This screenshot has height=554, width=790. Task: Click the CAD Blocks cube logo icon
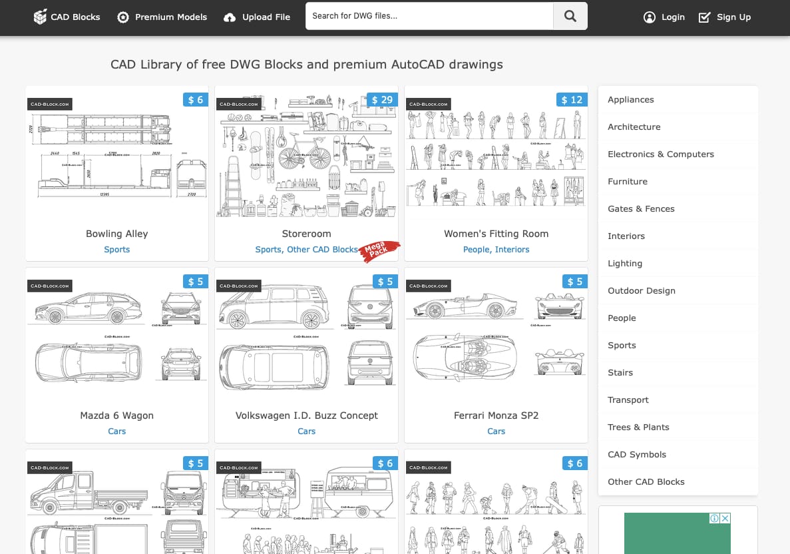coord(40,17)
